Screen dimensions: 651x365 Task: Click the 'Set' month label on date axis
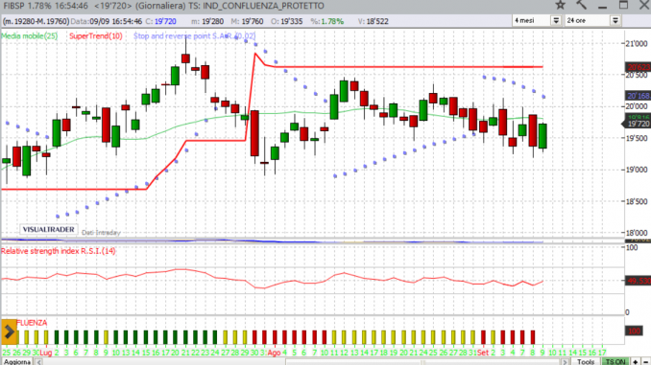(483, 353)
